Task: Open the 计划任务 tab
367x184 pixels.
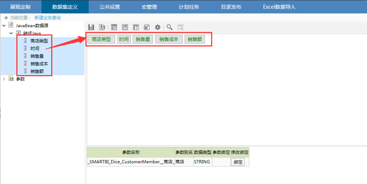Action: tap(189, 7)
